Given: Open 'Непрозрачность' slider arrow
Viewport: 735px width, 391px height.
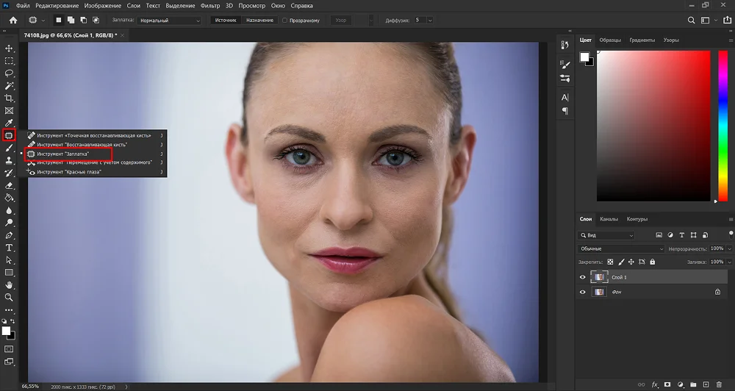Looking at the screenshot, I should (729, 248).
